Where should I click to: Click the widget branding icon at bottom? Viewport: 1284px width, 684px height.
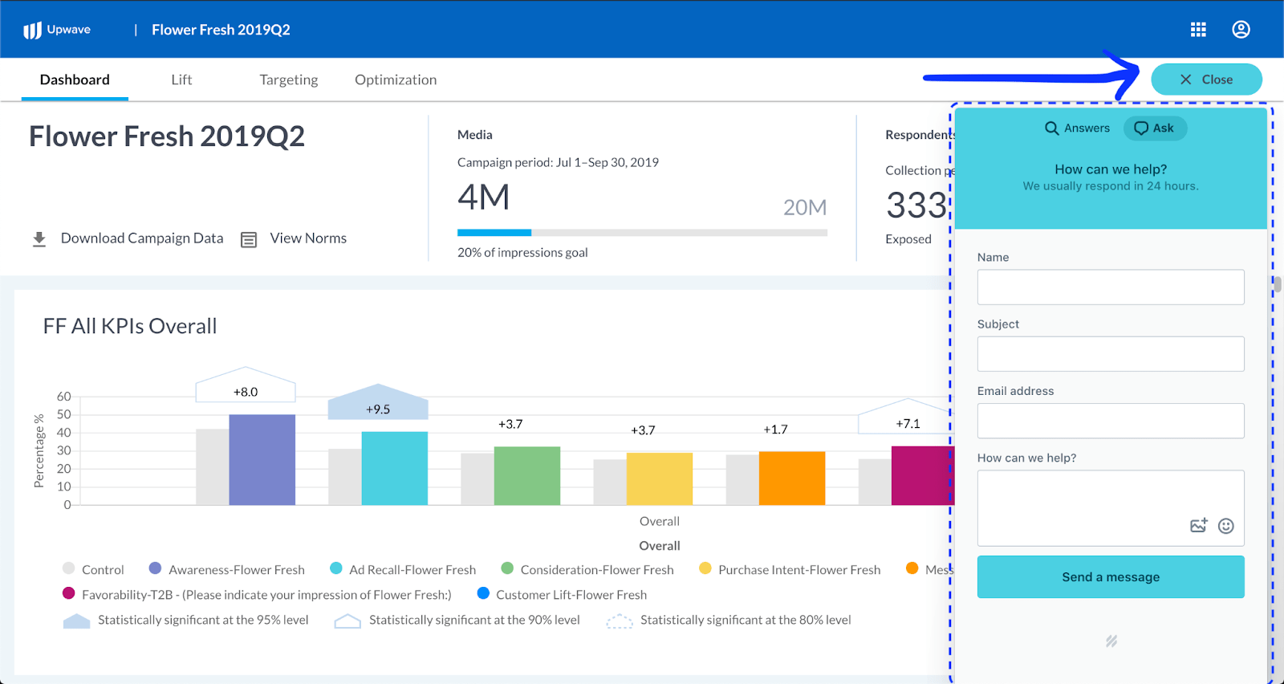point(1111,641)
